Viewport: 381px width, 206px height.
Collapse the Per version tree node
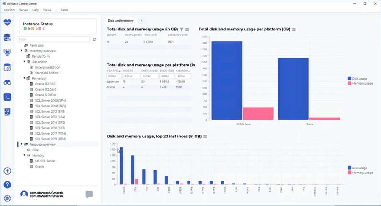click(24, 78)
